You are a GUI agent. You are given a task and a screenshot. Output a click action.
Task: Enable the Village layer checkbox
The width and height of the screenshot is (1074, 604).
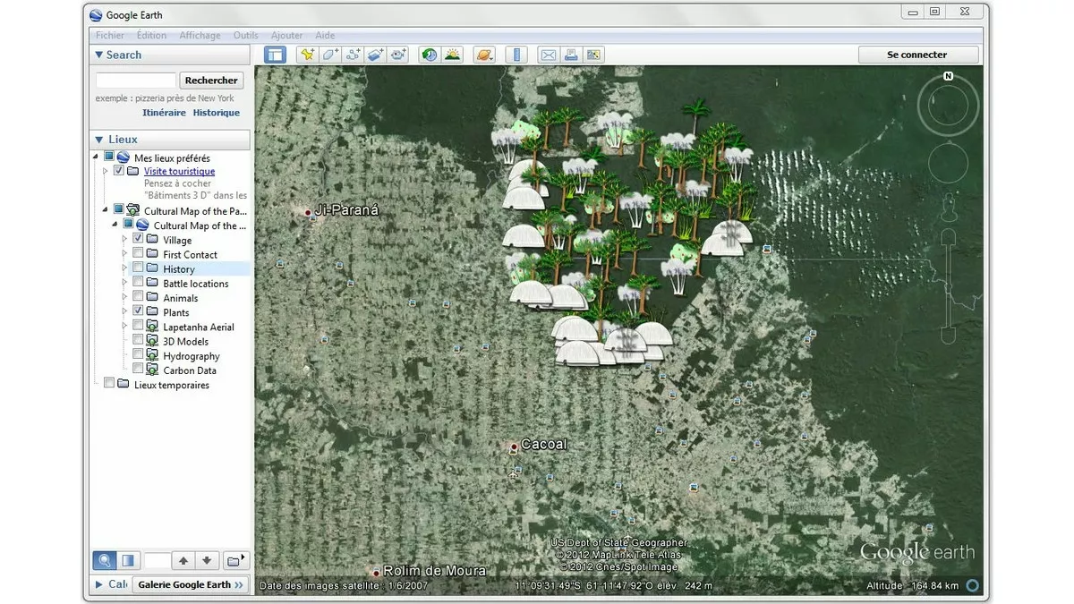[139, 240]
